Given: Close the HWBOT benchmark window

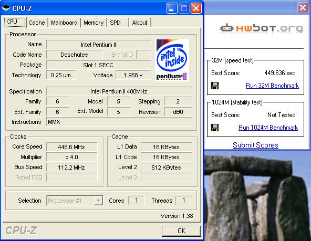Looking at the screenshot, I should pos(303,8).
